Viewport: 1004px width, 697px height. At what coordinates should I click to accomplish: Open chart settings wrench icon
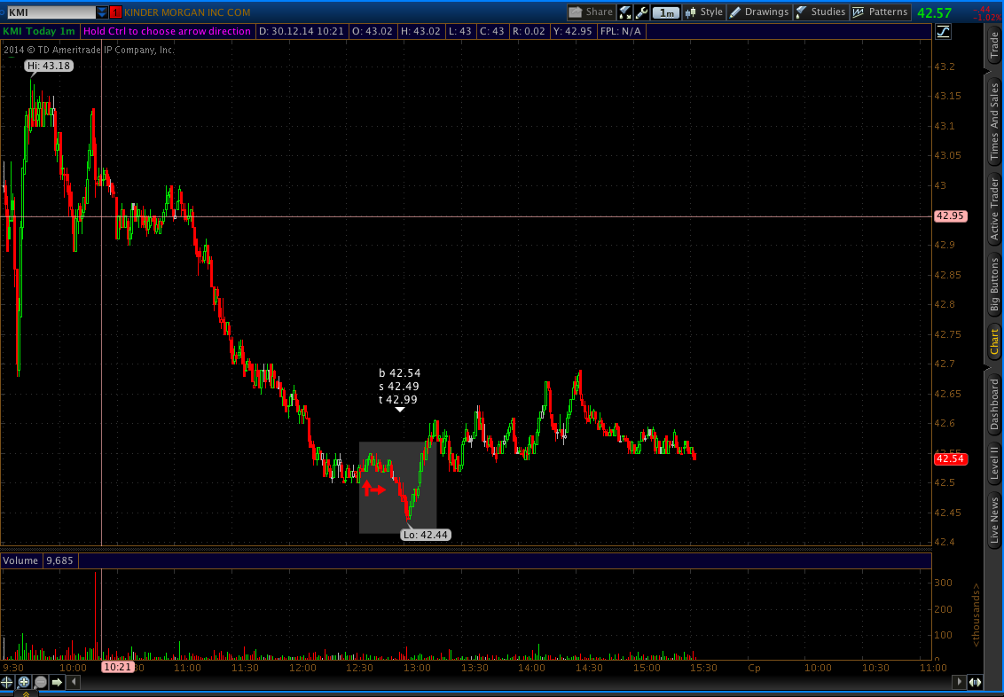click(x=641, y=12)
